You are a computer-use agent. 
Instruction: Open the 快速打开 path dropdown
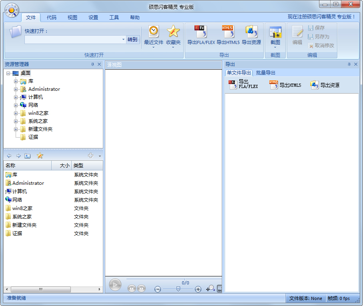123,40
